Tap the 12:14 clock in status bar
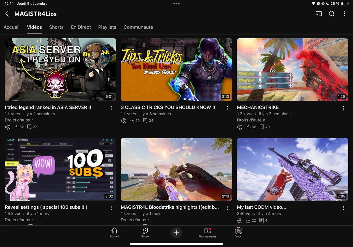The height and width of the screenshot is (247, 353). pyautogui.click(x=9, y=4)
